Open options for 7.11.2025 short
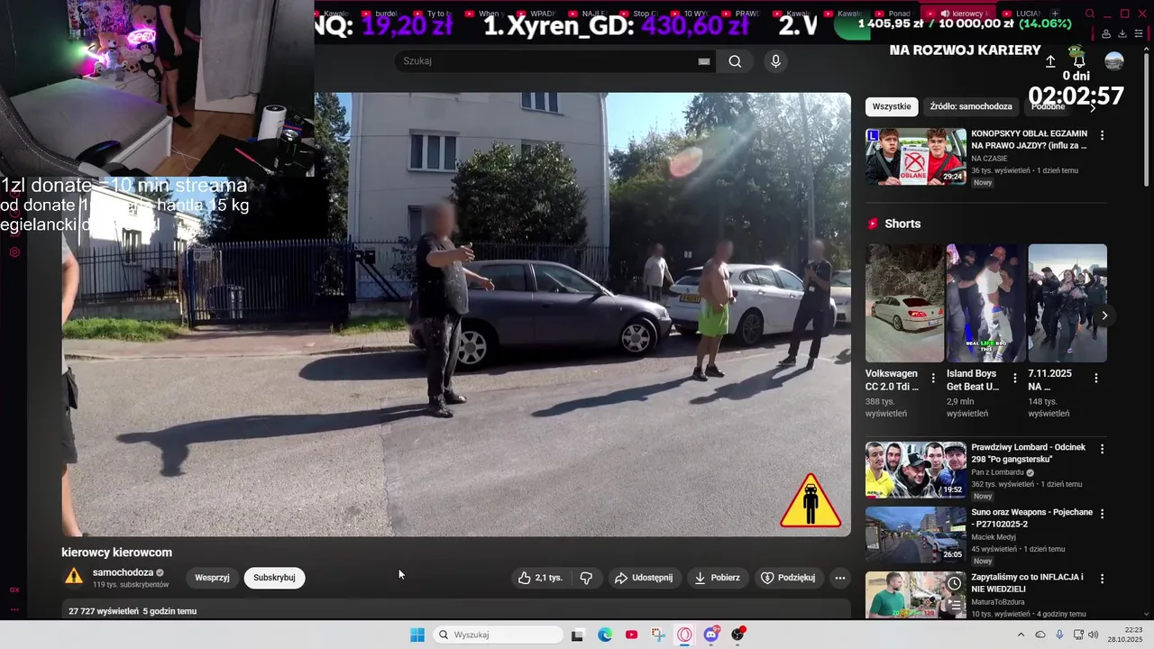 (1096, 379)
